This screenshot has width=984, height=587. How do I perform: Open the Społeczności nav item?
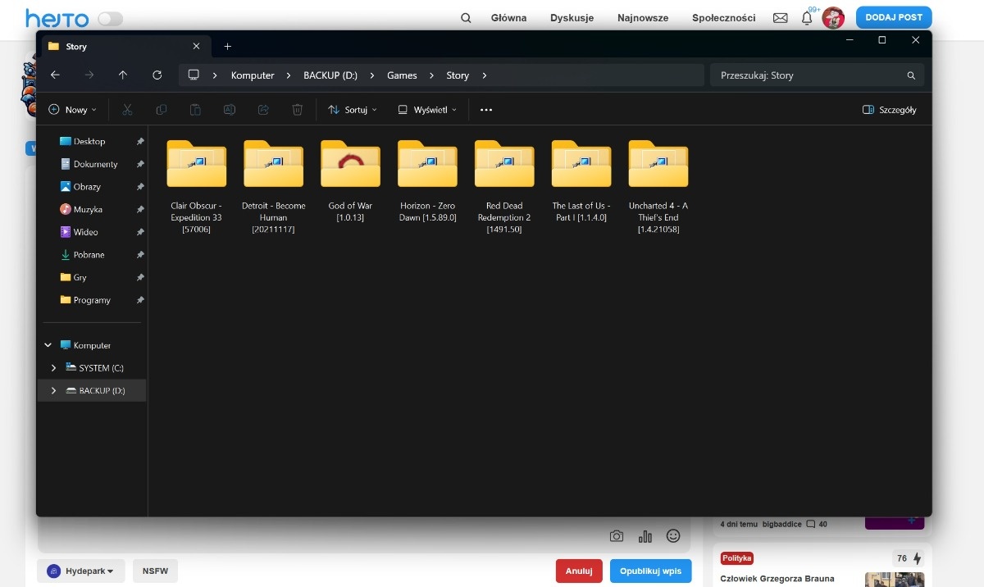pyautogui.click(x=724, y=18)
